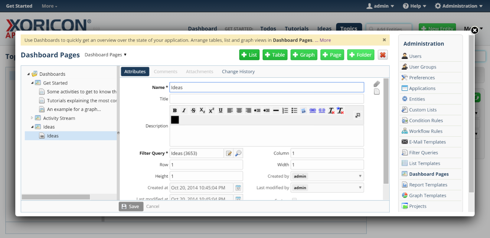
Task: Click the paperclip attachment icon
Action: pyautogui.click(x=377, y=84)
